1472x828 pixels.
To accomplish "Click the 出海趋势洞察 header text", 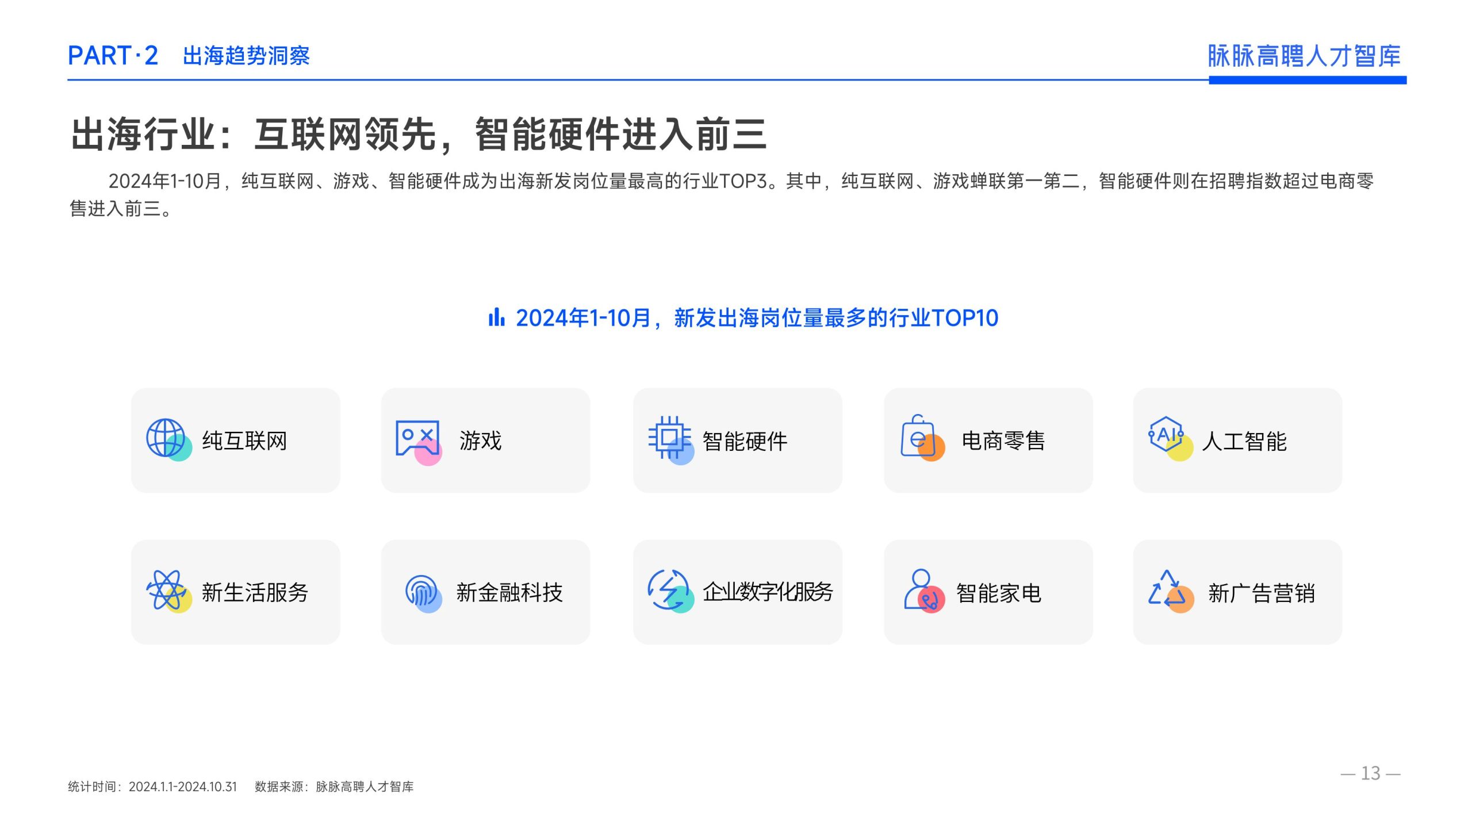I will coord(246,56).
